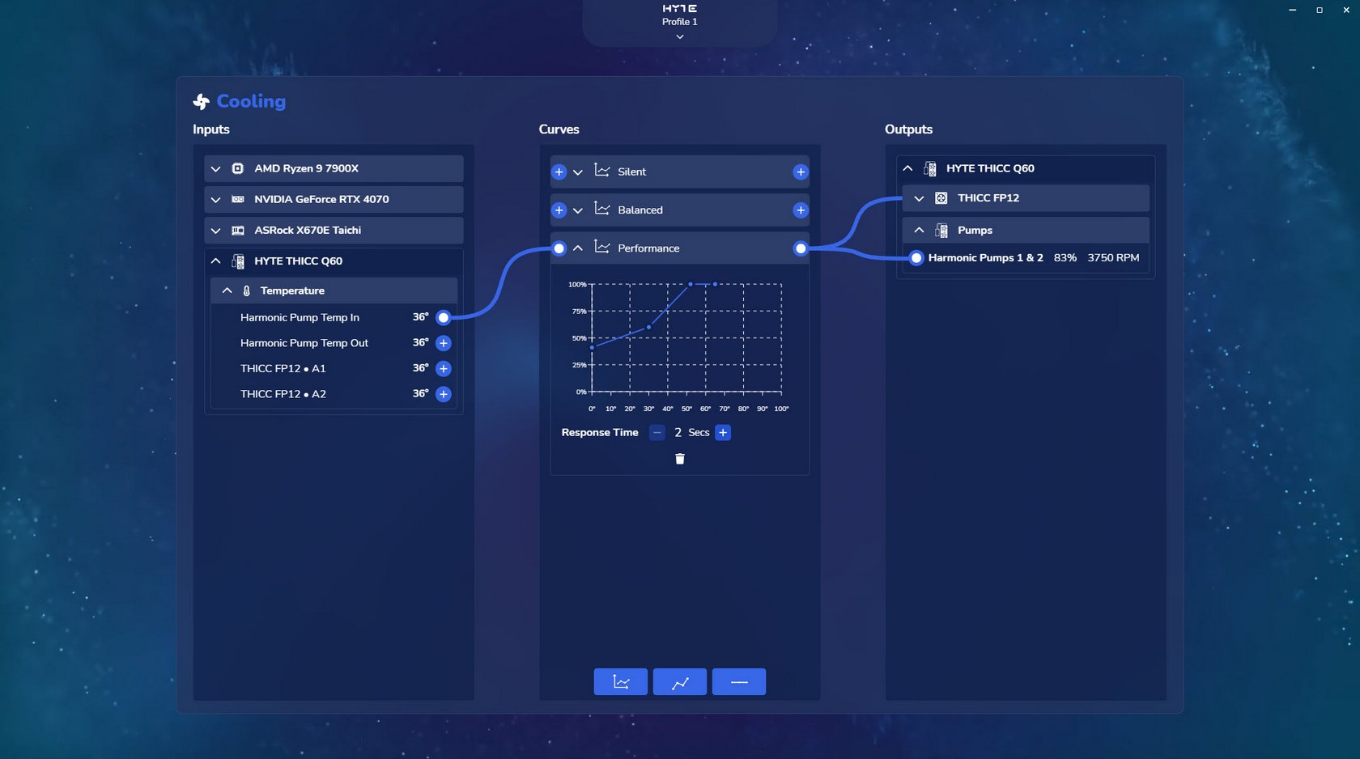Click the fan icon beside THICC FP12
The width and height of the screenshot is (1360, 759).
tap(941, 198)
